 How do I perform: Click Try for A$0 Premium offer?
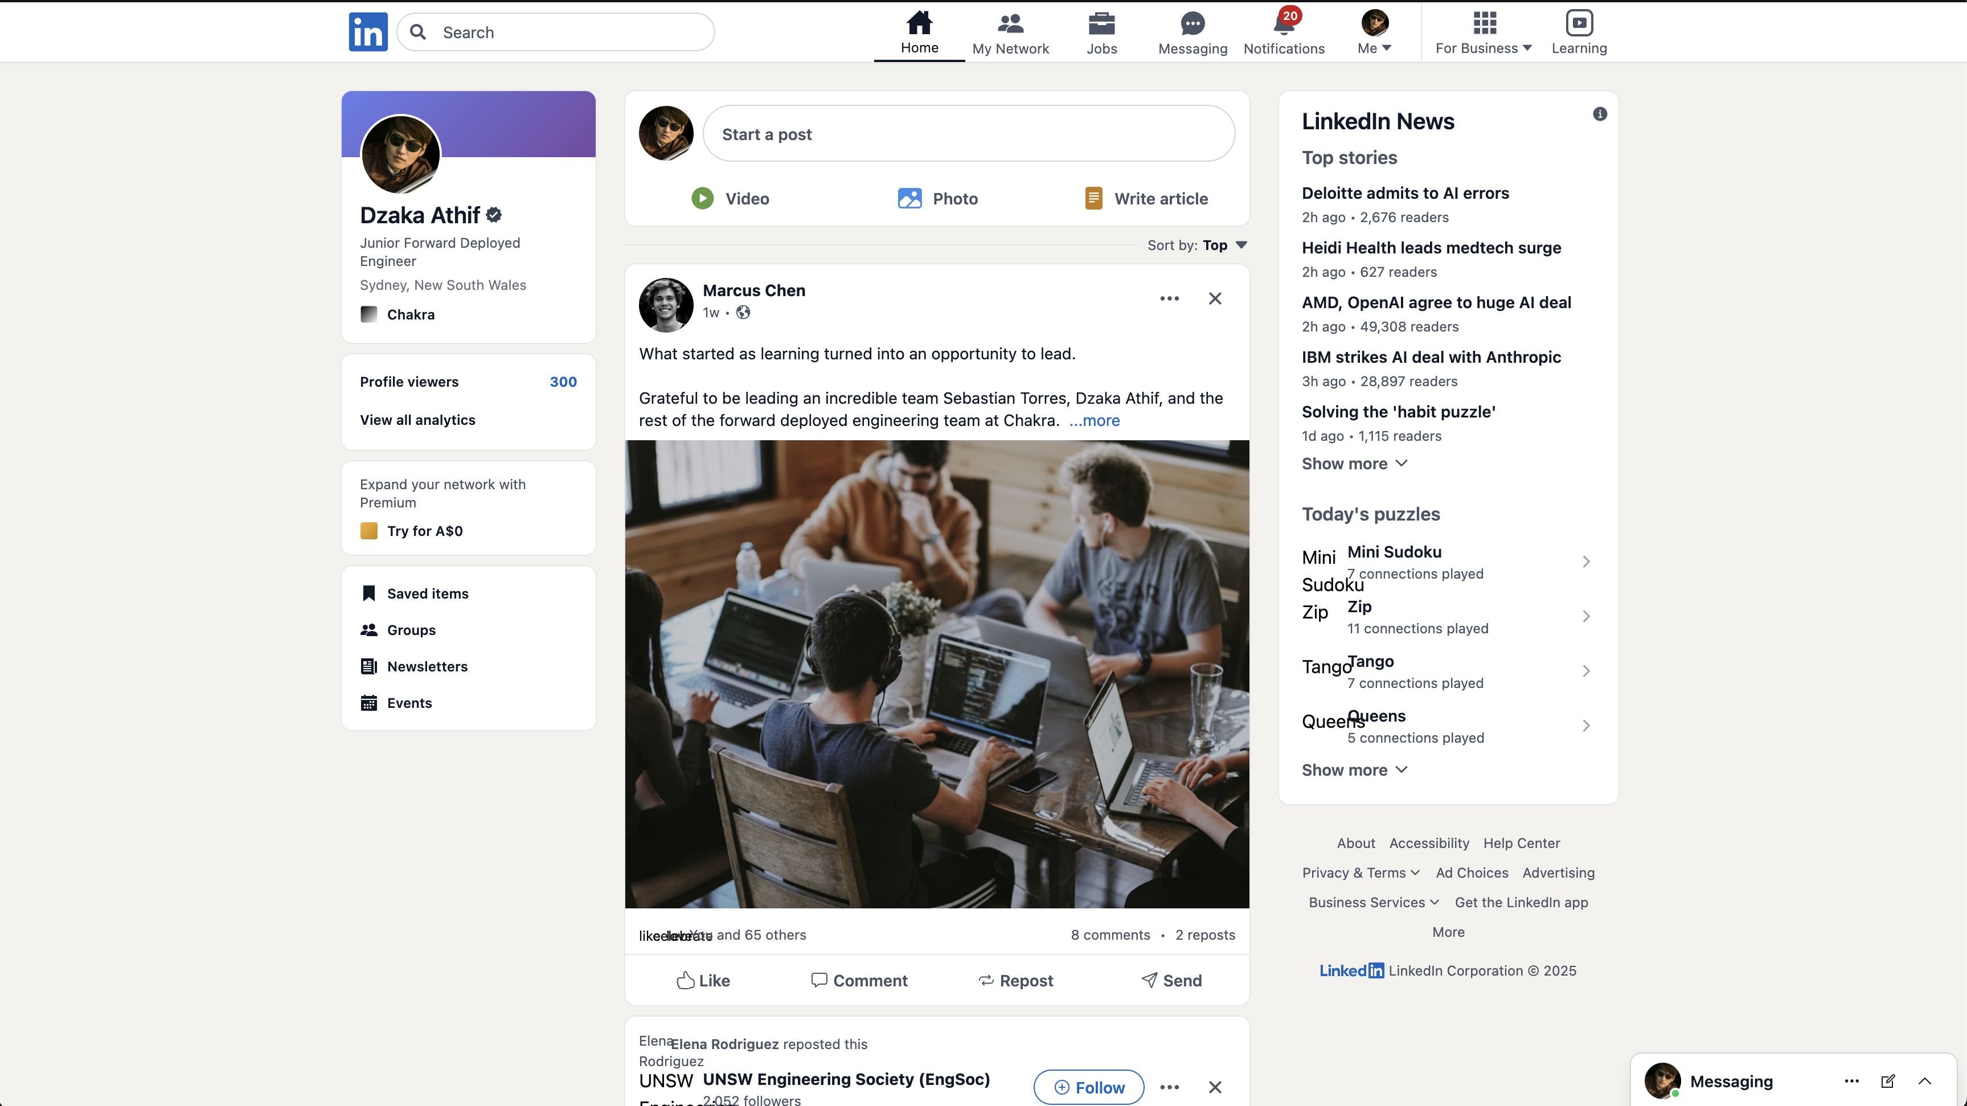(x=412, y=531)
